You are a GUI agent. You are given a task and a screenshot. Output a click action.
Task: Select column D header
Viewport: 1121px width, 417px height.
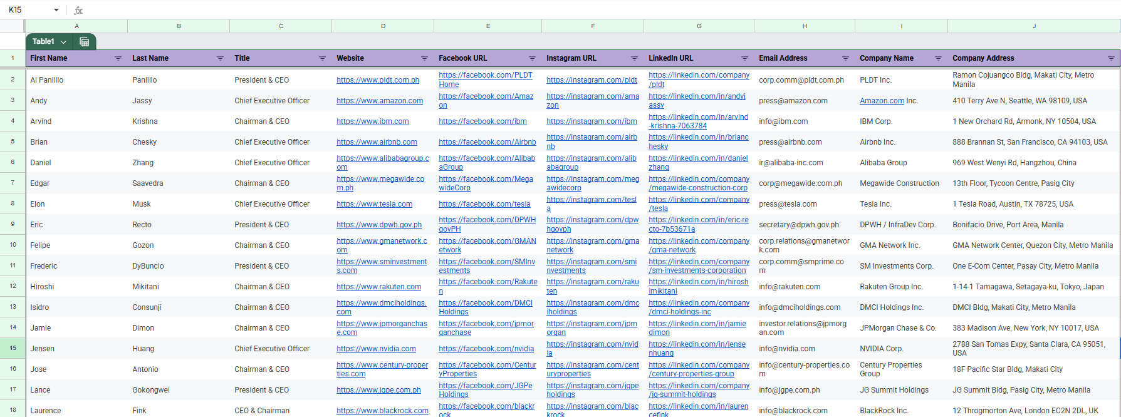[x=383, y=26]
